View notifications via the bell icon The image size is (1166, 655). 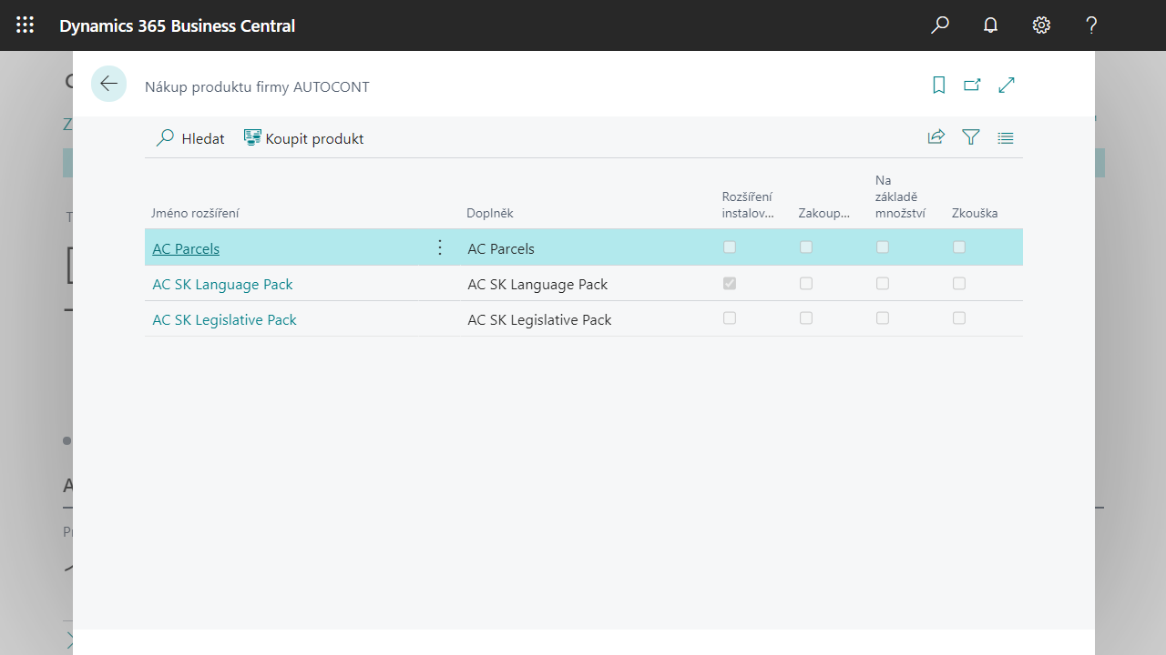[x=990, y=25]
